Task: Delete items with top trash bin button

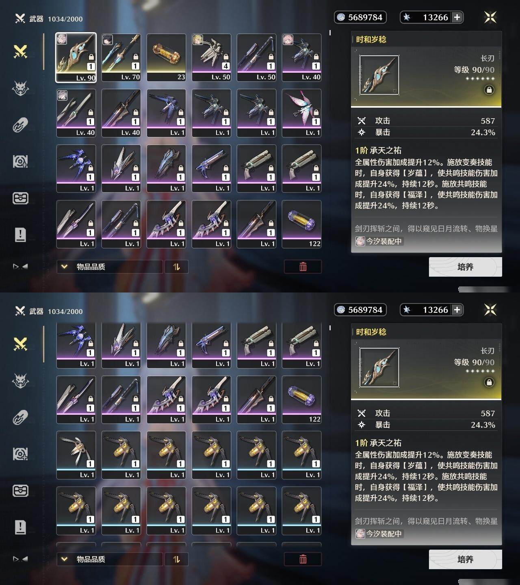Action: [303, 267]
